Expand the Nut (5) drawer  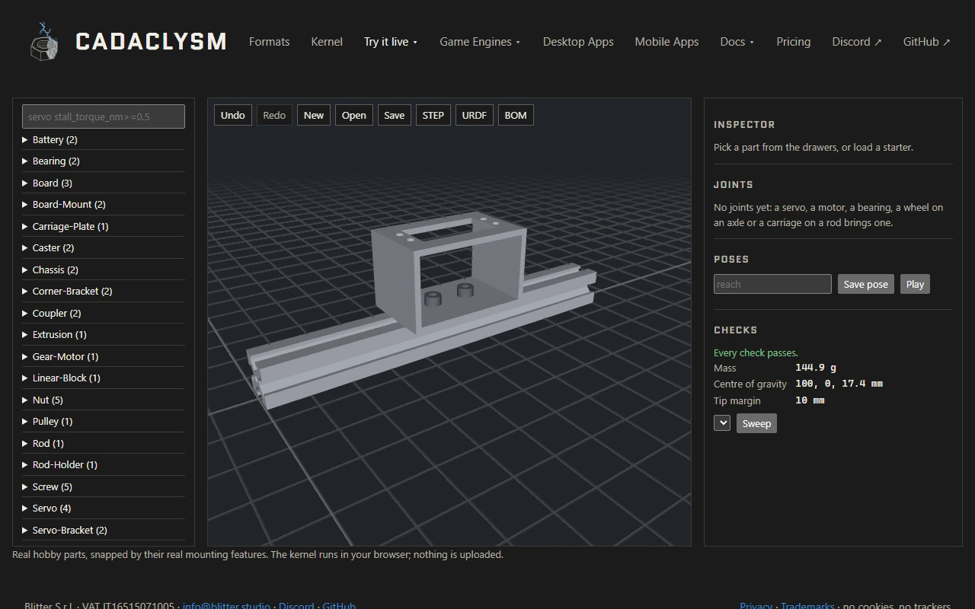[104, 400]
